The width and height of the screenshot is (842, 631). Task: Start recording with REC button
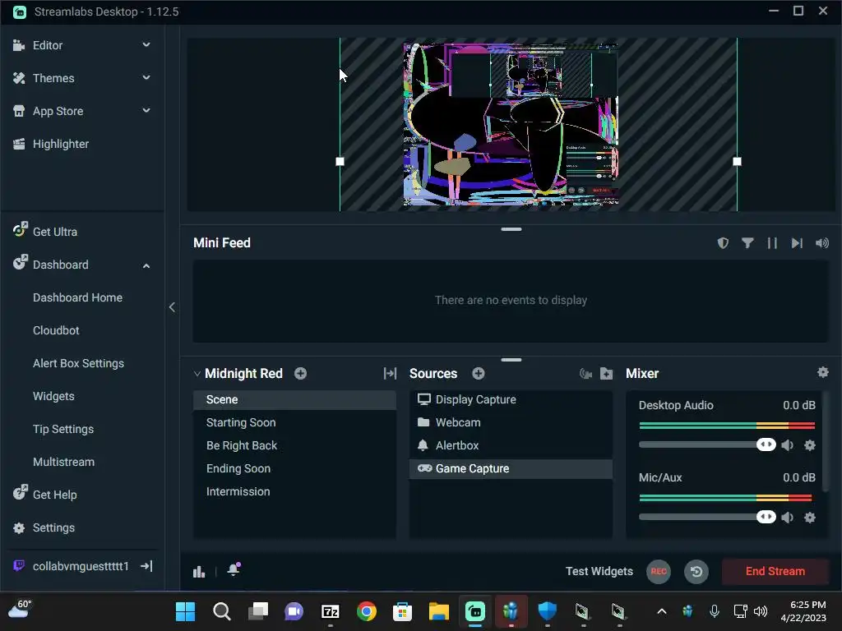click(x=659, y=572)
